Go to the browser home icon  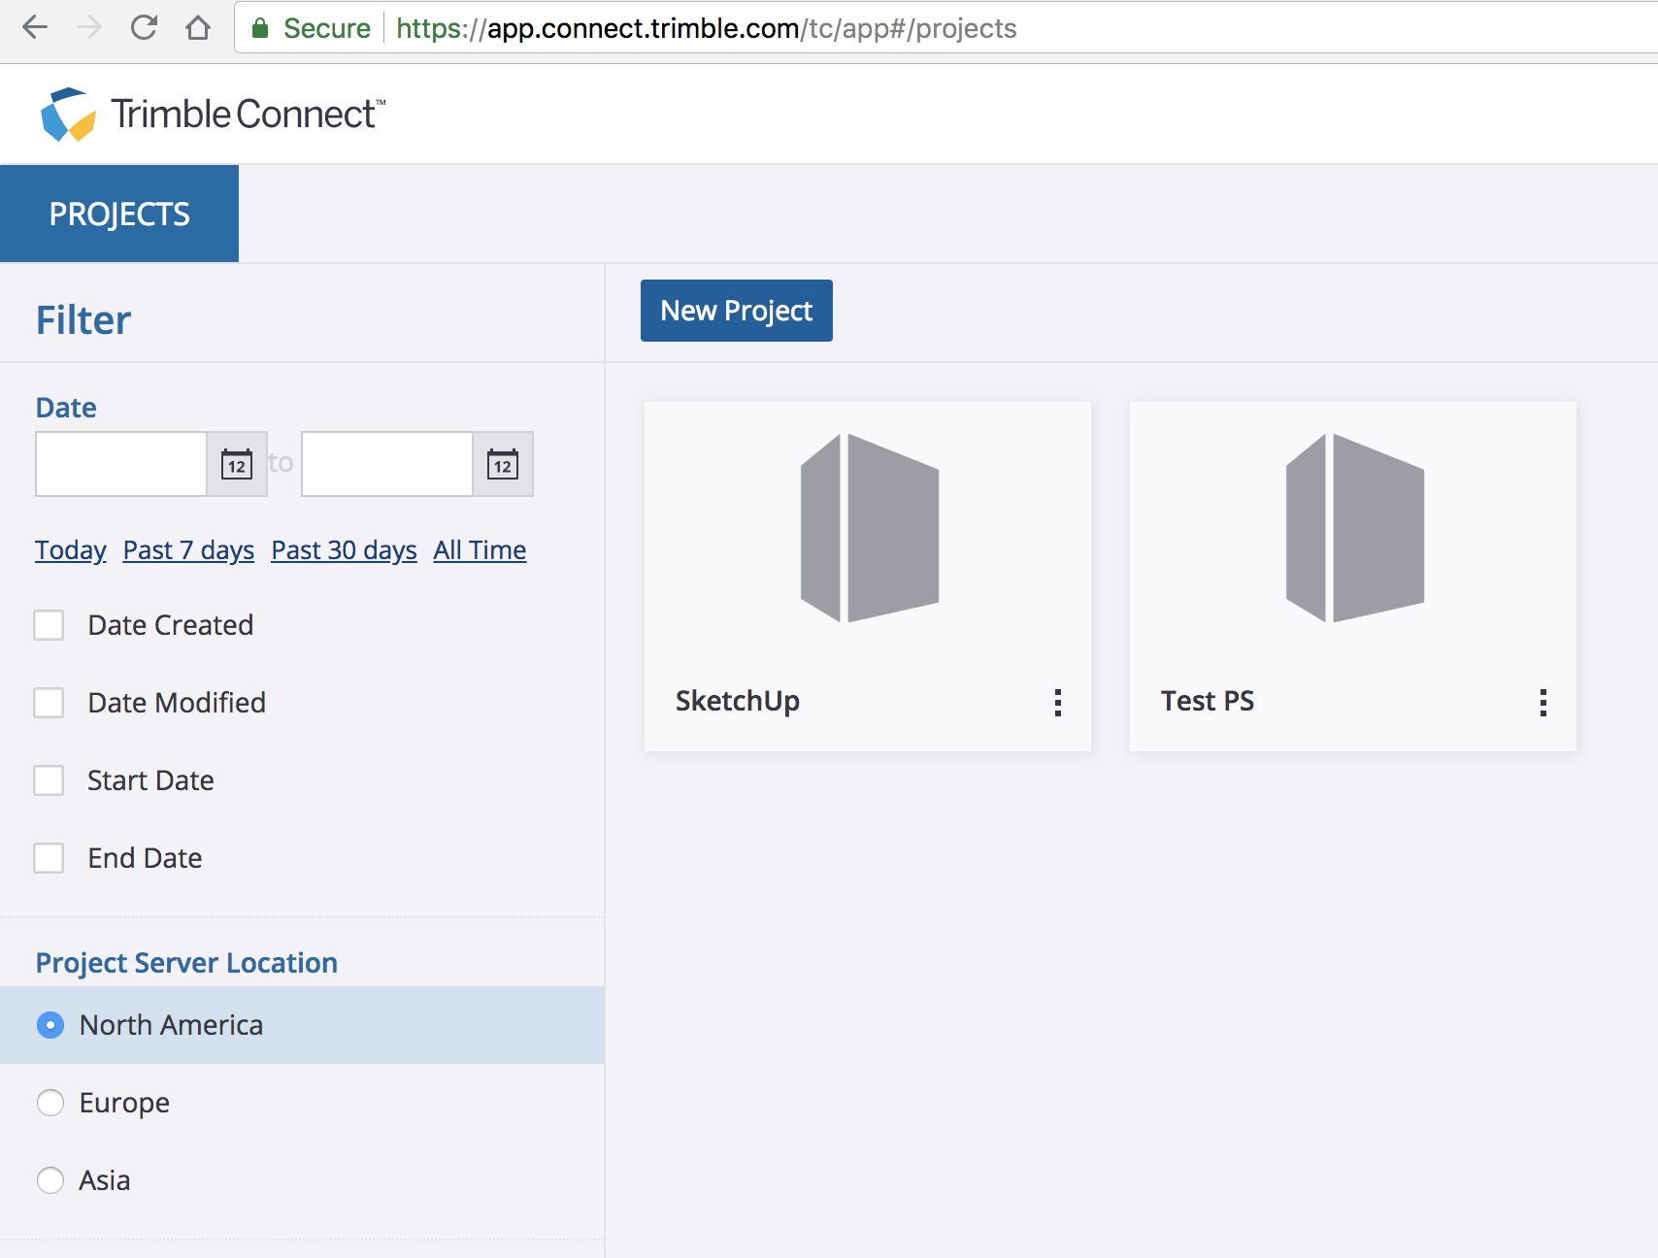(198, 27)
